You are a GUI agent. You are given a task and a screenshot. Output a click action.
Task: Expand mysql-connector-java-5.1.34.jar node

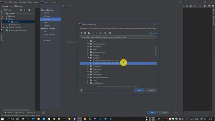pyautogui.click(x=91, y=61)
